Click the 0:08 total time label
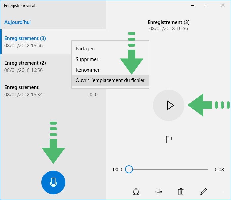This screenshot has height=200, width=231. 219,170
